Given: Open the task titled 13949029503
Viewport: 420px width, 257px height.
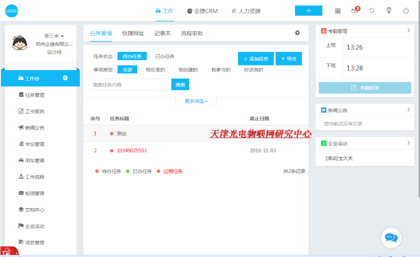Looking at the screenshot, I should (132, 150).
